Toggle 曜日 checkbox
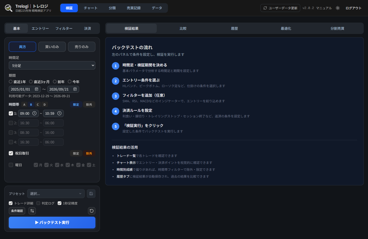The width and height of the screenshot is (368, 239). pos(11,165)
